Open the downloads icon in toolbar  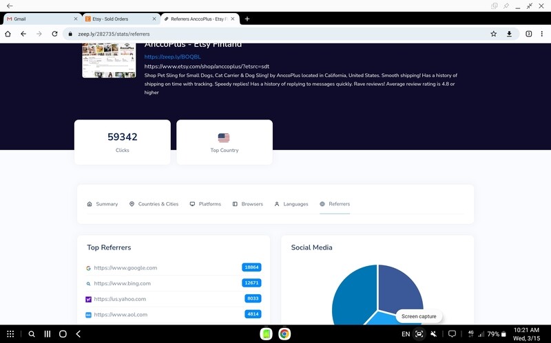(509, 34)
